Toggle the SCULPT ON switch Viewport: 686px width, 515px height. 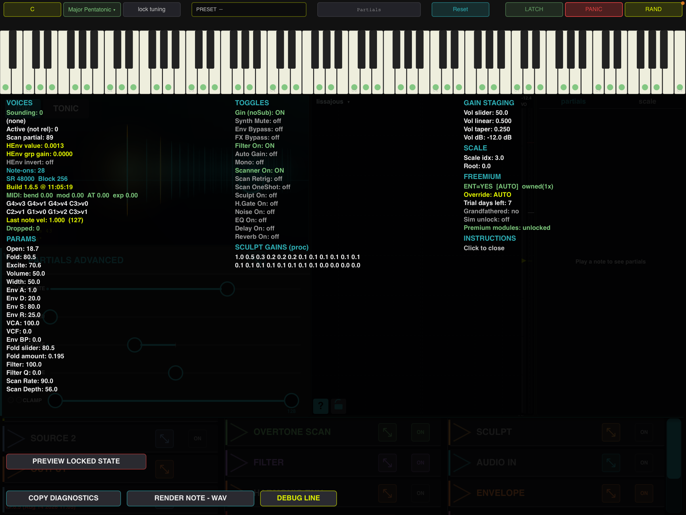644,432
